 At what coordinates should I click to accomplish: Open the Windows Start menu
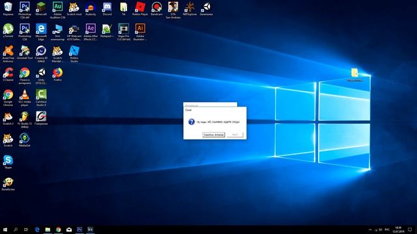coord(5,229)
